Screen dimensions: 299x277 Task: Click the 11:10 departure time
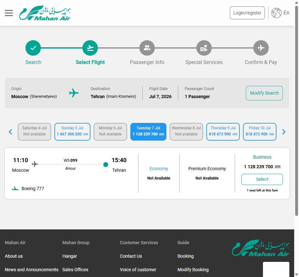click(x=21, y=160)
